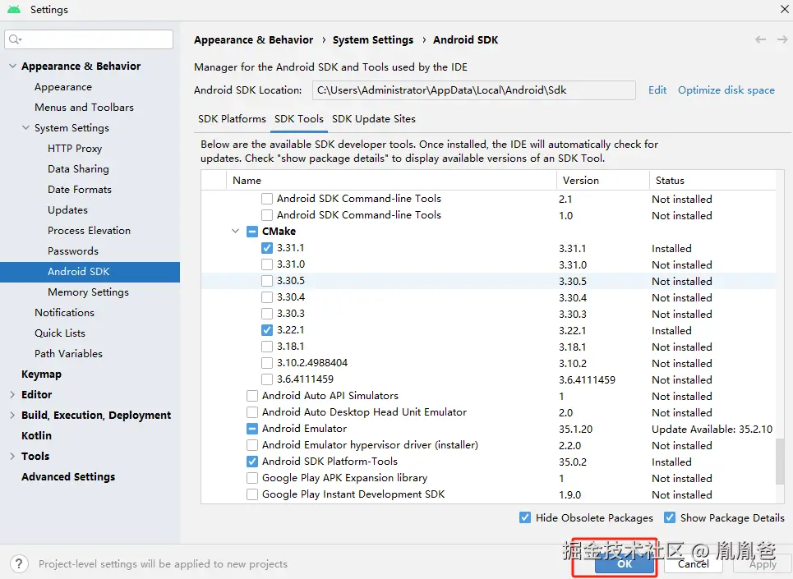Image resolution: width=793 pixels, height=579 pixels.
Task: Collapse System Settings tree node
Action: [25, 128]
